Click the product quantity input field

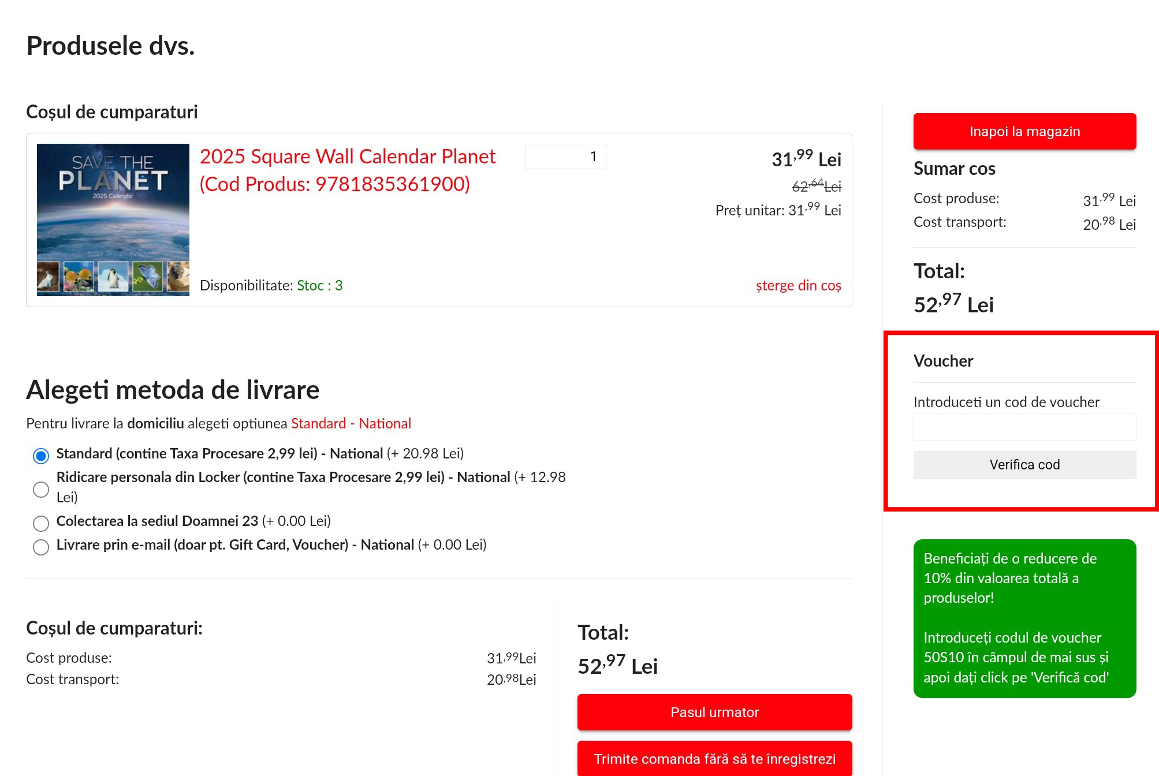tap(565, 156)
